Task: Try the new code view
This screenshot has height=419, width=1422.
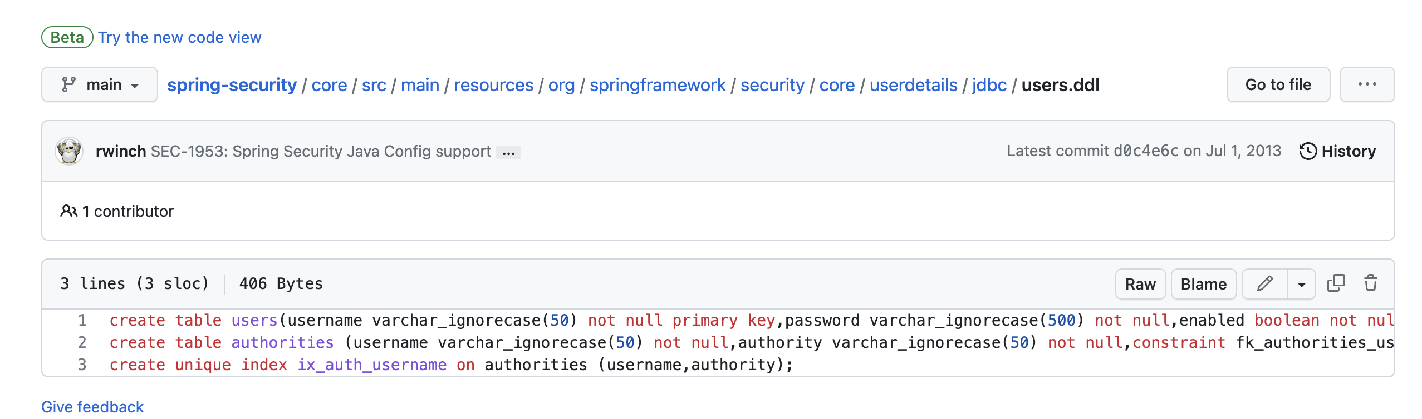Action: point(179,37)
